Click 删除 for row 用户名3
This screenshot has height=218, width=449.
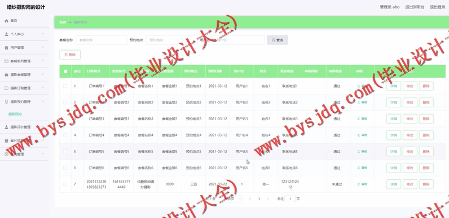pyautogui.click(x=426, y=119)
